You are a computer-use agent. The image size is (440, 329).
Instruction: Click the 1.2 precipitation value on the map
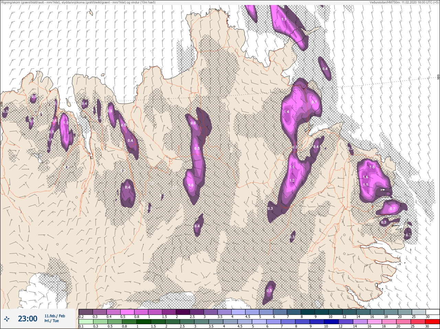292,180
